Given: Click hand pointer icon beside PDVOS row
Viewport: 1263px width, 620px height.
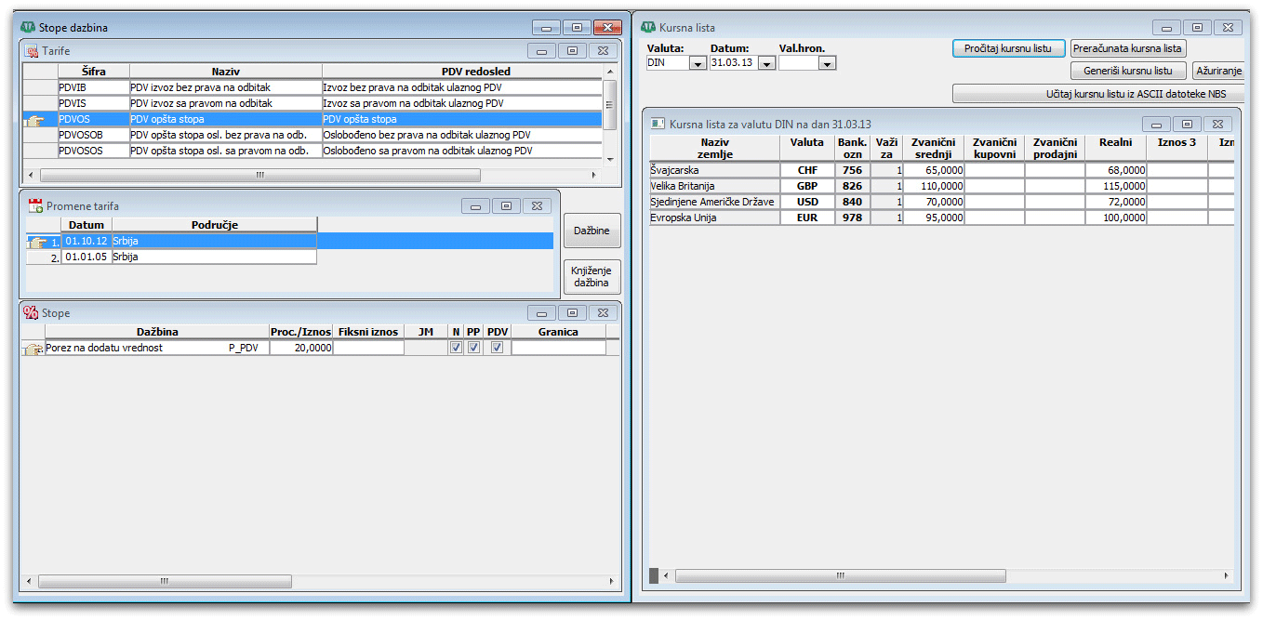Looking at the screenshot, I should click(36, 119).
